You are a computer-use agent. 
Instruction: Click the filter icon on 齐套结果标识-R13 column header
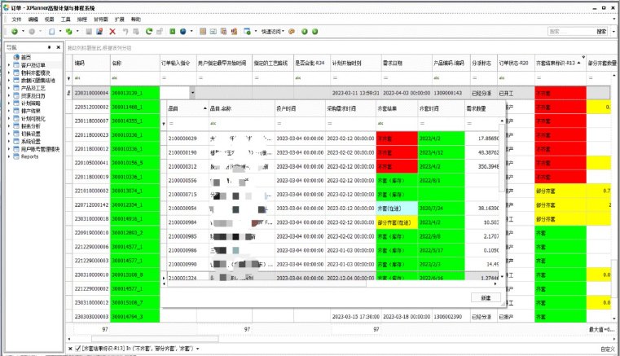click(x=583, y=57)
